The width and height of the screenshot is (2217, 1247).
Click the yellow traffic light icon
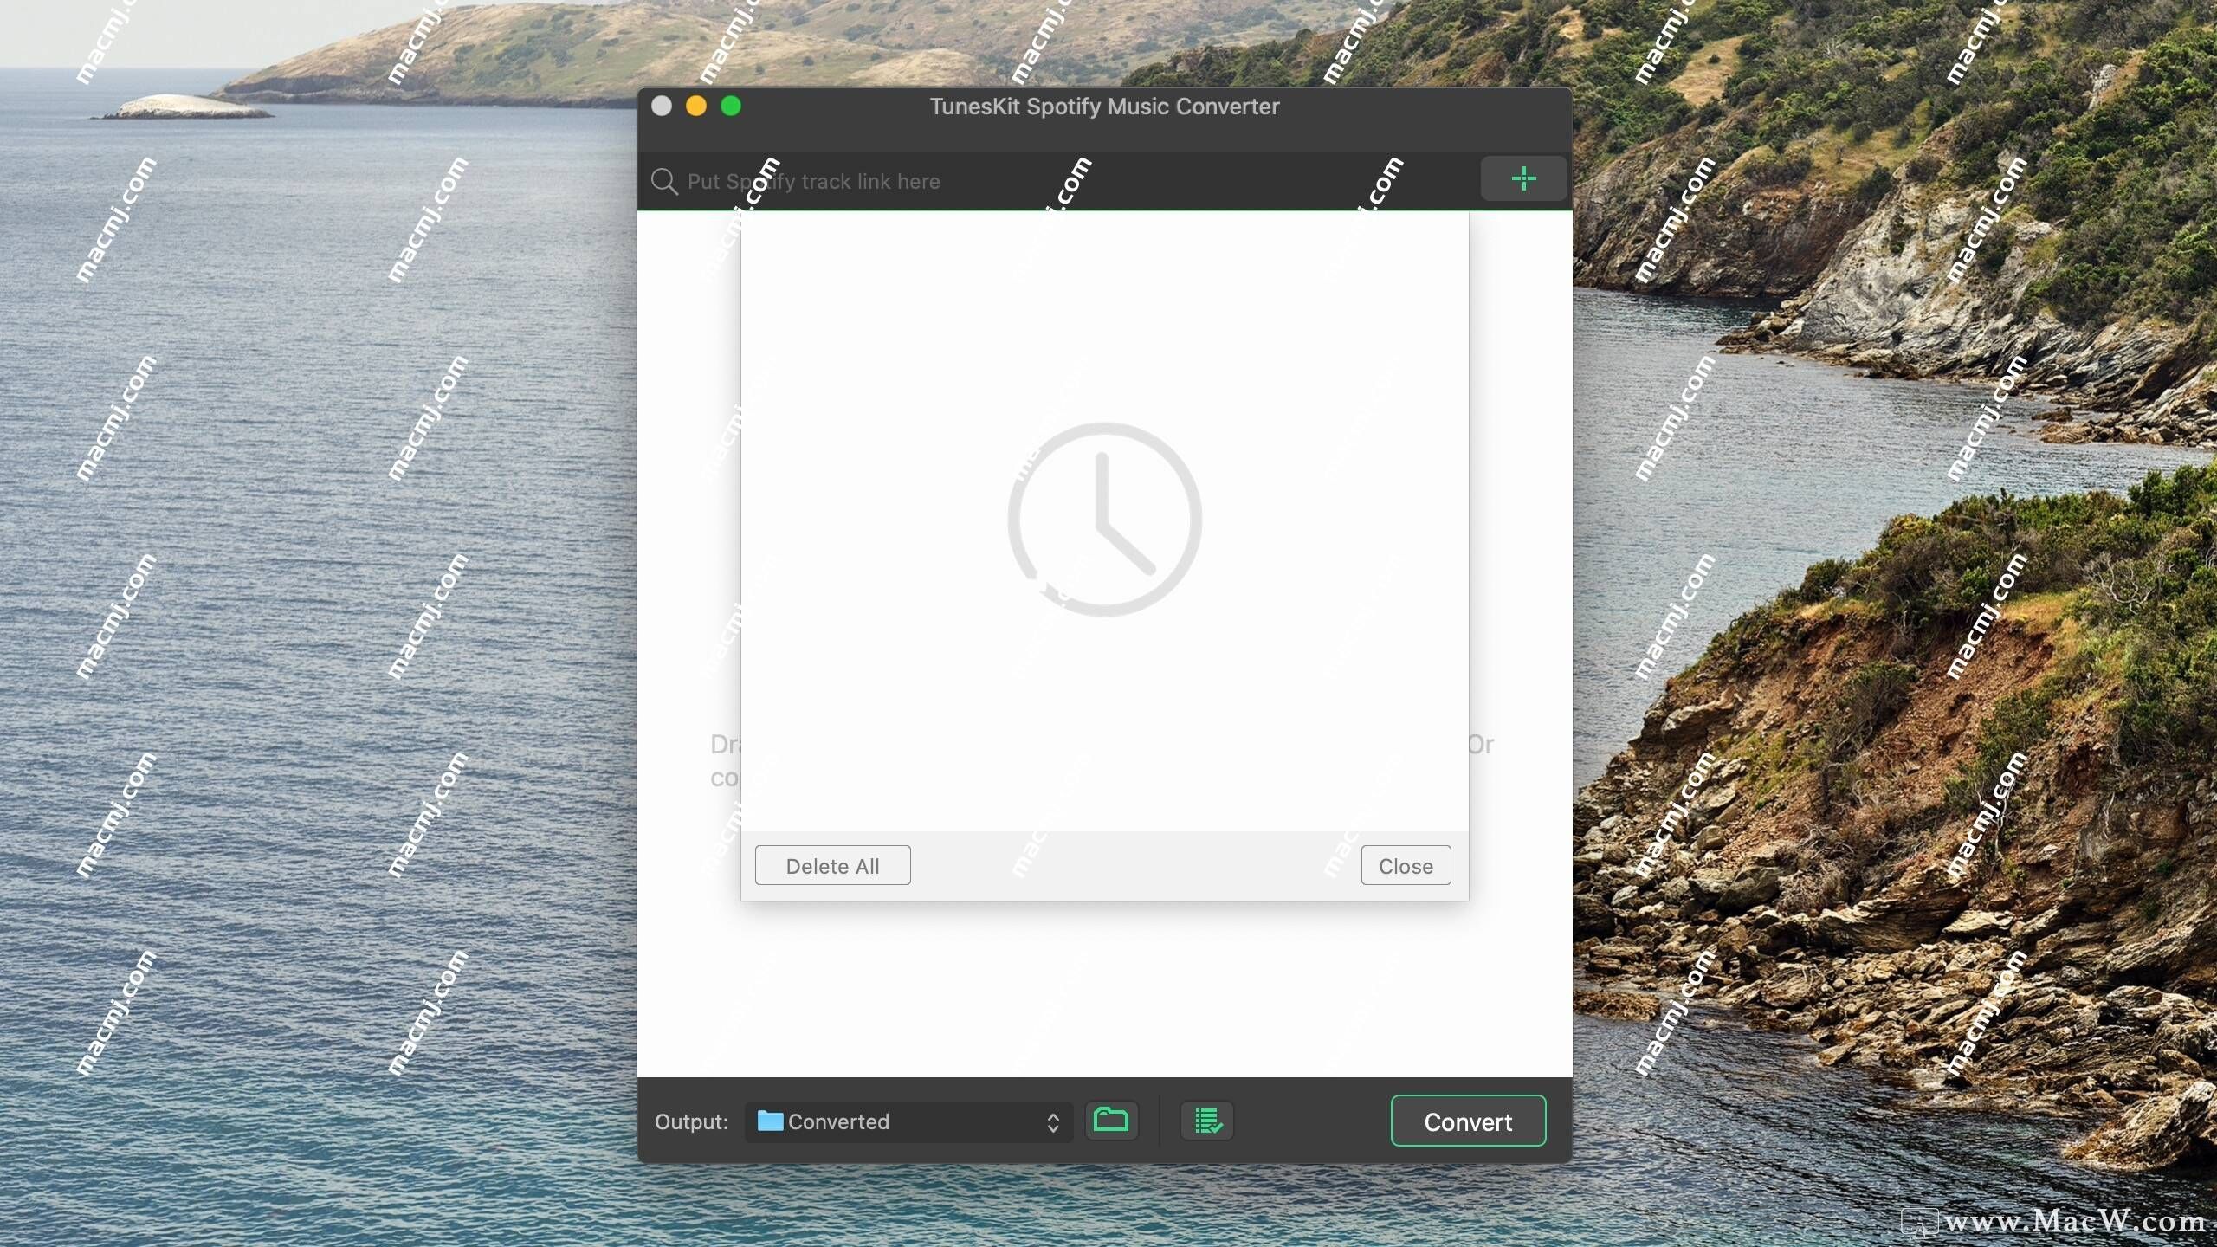696,104
